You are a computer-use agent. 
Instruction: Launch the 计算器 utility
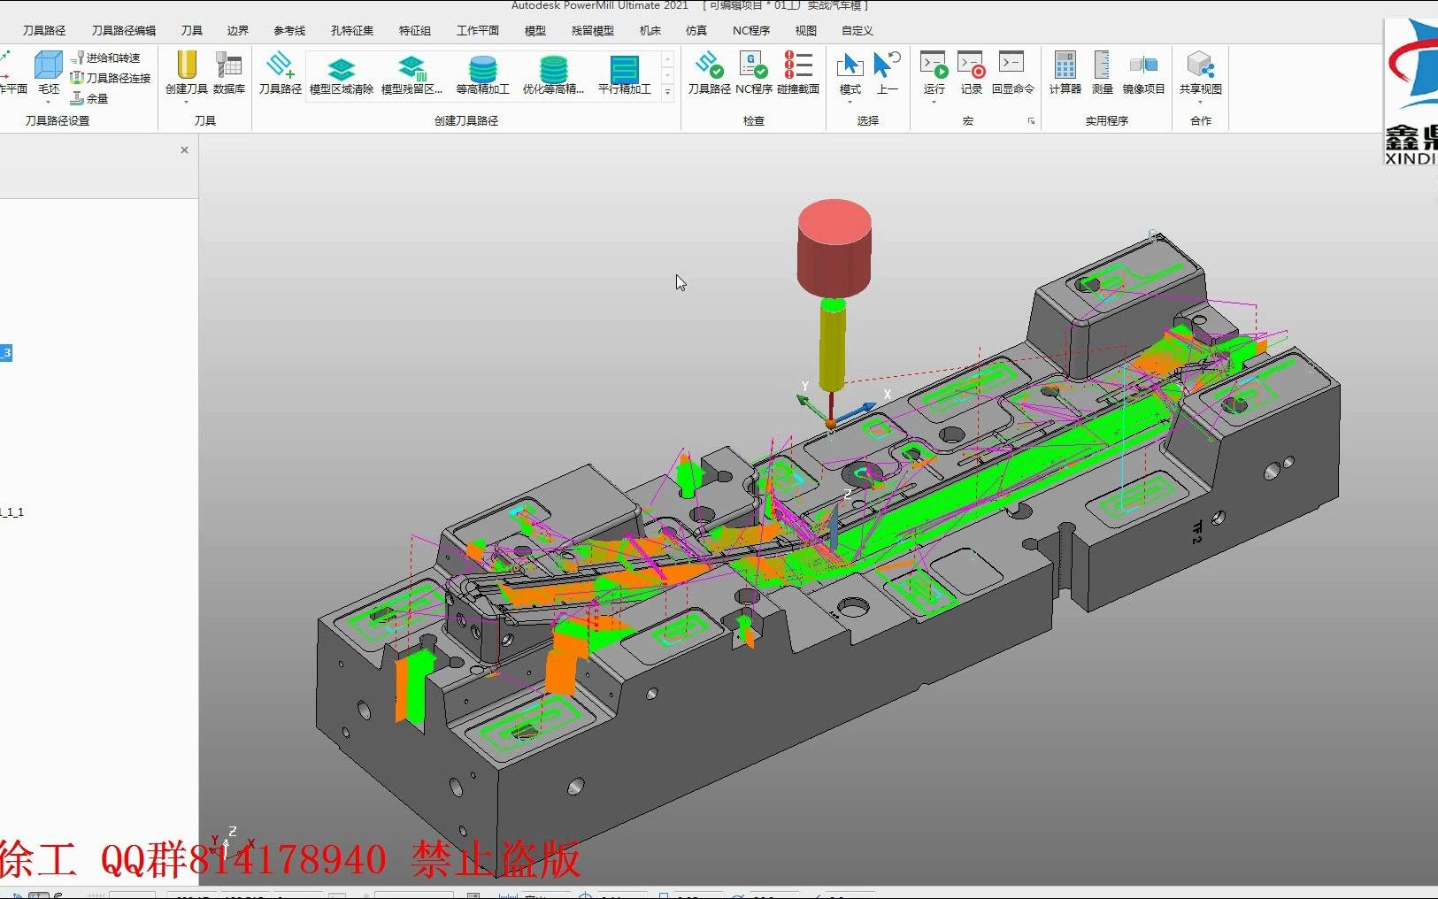point(1065,73)
